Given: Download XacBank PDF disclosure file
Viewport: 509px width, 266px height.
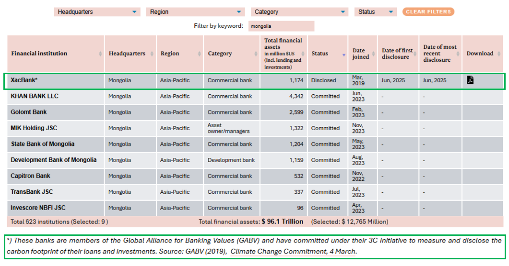Looking at the screenshot, I should [x=470, y=80].
